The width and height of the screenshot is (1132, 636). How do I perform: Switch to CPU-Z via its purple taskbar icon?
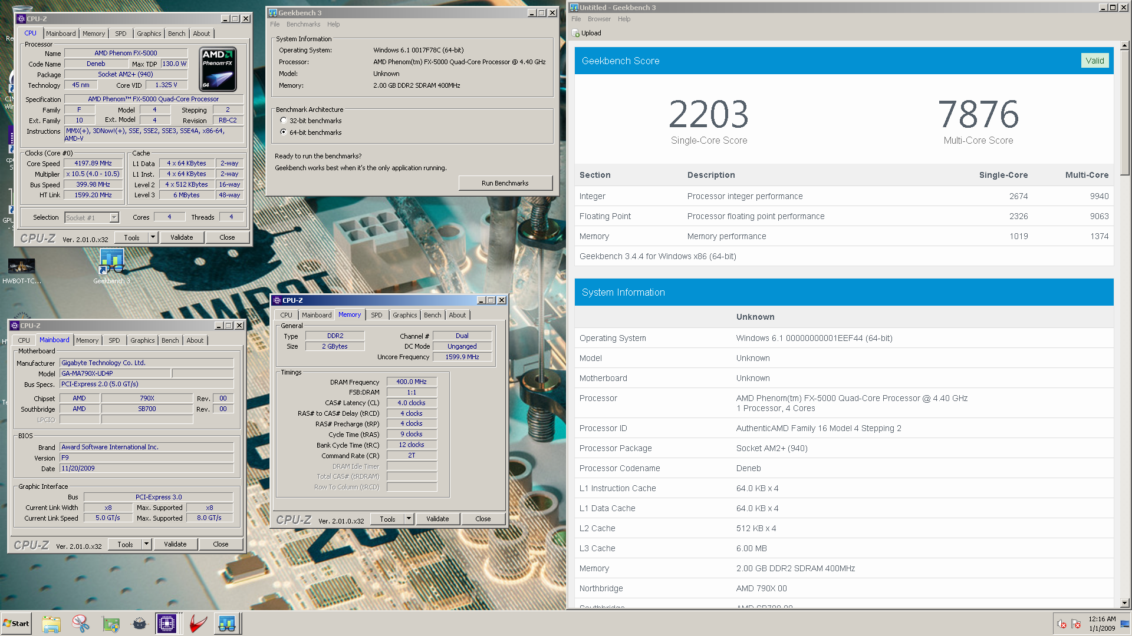pyautogui.click(x=167, y=624)
